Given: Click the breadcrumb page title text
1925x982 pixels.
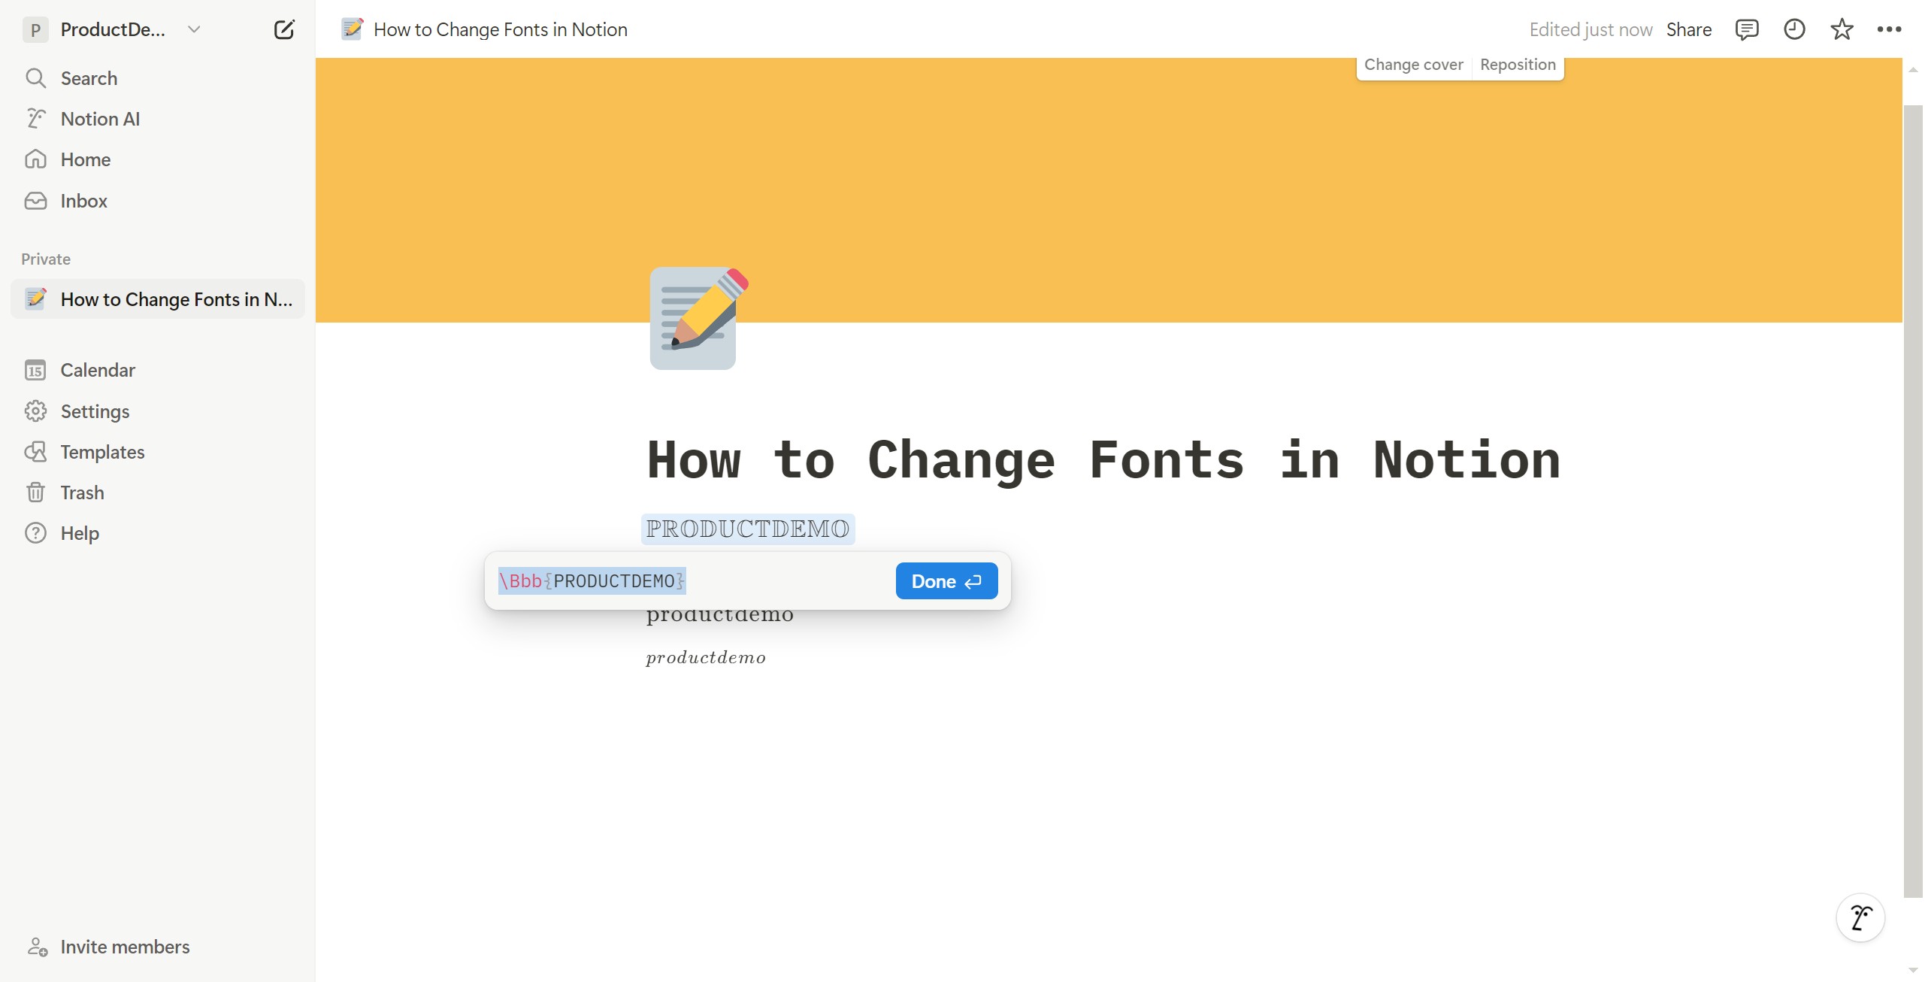Looking at the screenshot, I should 500,29.
